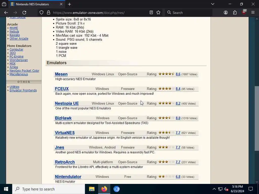Open the Nestopia UE emulator page
259x194 pixels.
coord(67,103)
